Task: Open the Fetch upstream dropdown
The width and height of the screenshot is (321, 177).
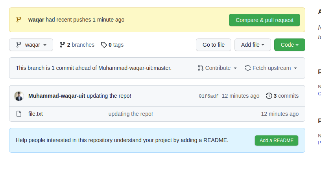Action: coord(271,68)
